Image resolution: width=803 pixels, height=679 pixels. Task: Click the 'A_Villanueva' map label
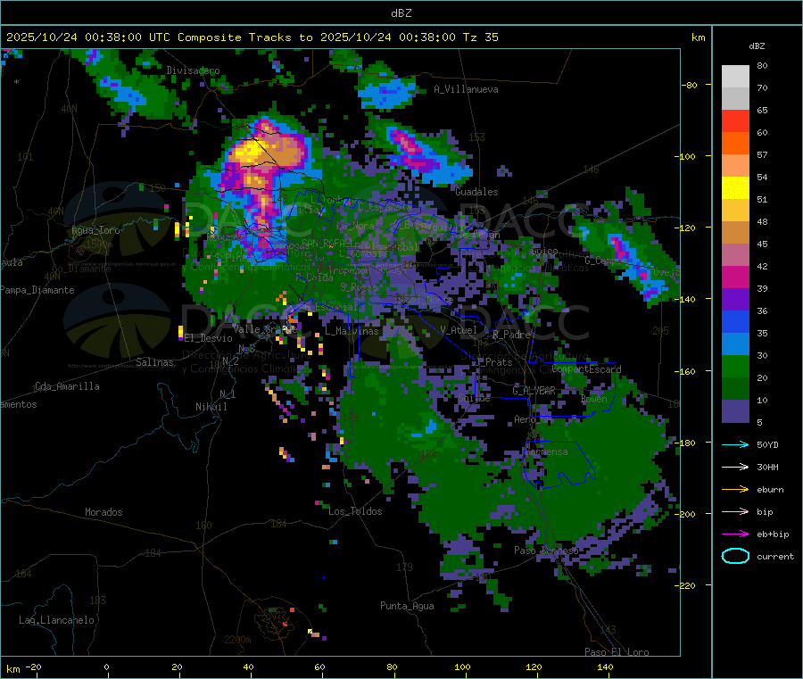coord(466,89)
